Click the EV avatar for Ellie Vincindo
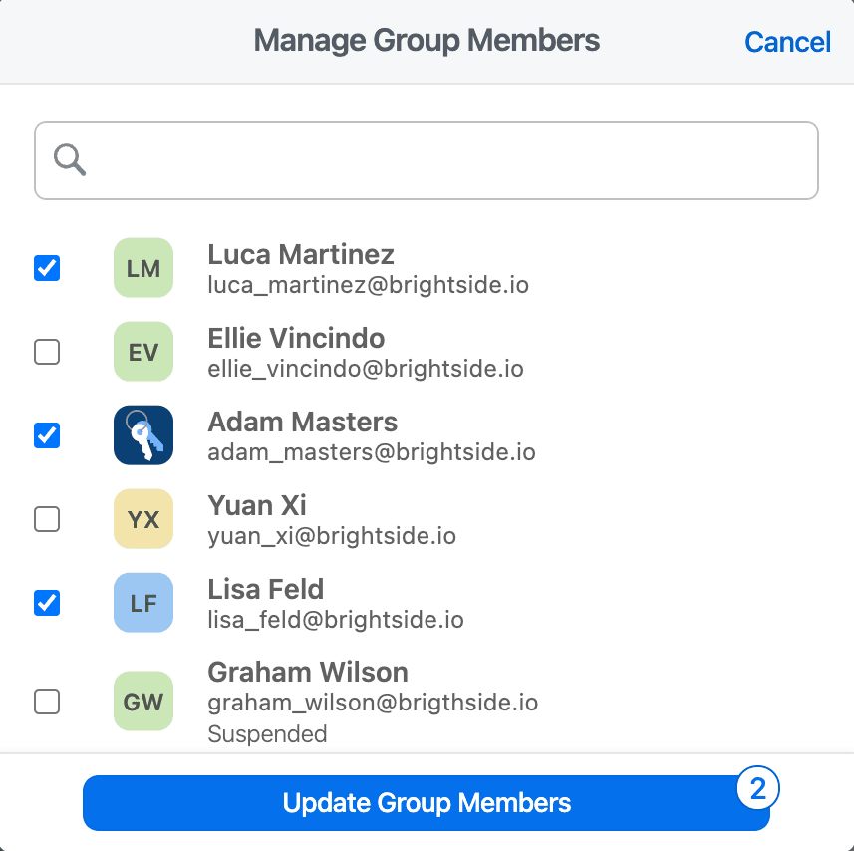 point(143,352)
